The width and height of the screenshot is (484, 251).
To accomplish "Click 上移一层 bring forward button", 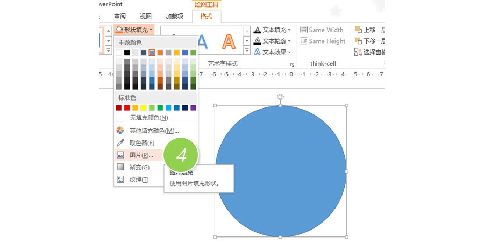I will (x=369, y=30).
